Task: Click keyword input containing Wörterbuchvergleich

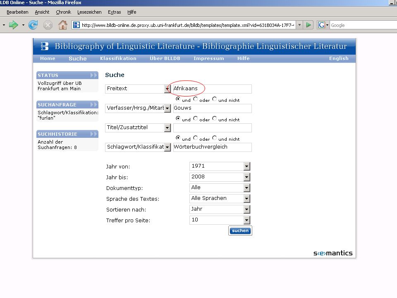Action: coord(213,147)
